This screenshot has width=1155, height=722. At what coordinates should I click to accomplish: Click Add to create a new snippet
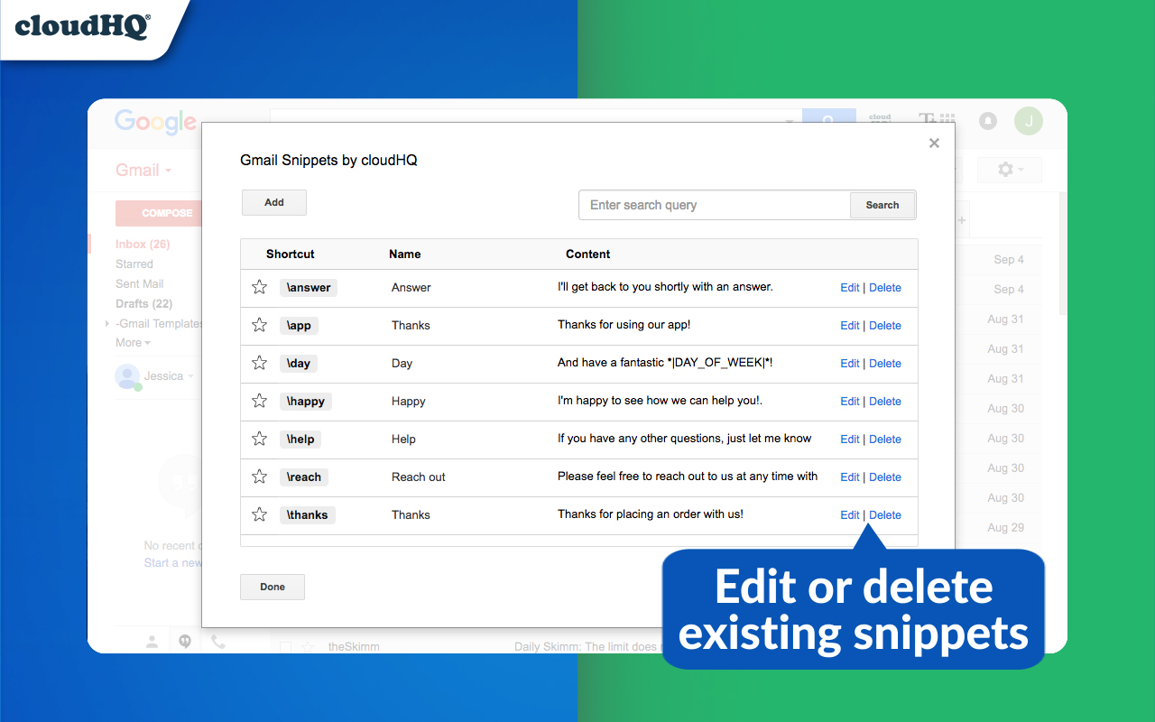(x=273, y=202)
